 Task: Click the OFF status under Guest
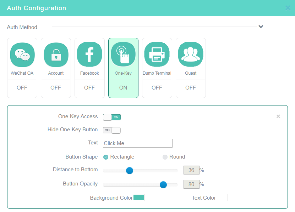(x=191, y=88)
